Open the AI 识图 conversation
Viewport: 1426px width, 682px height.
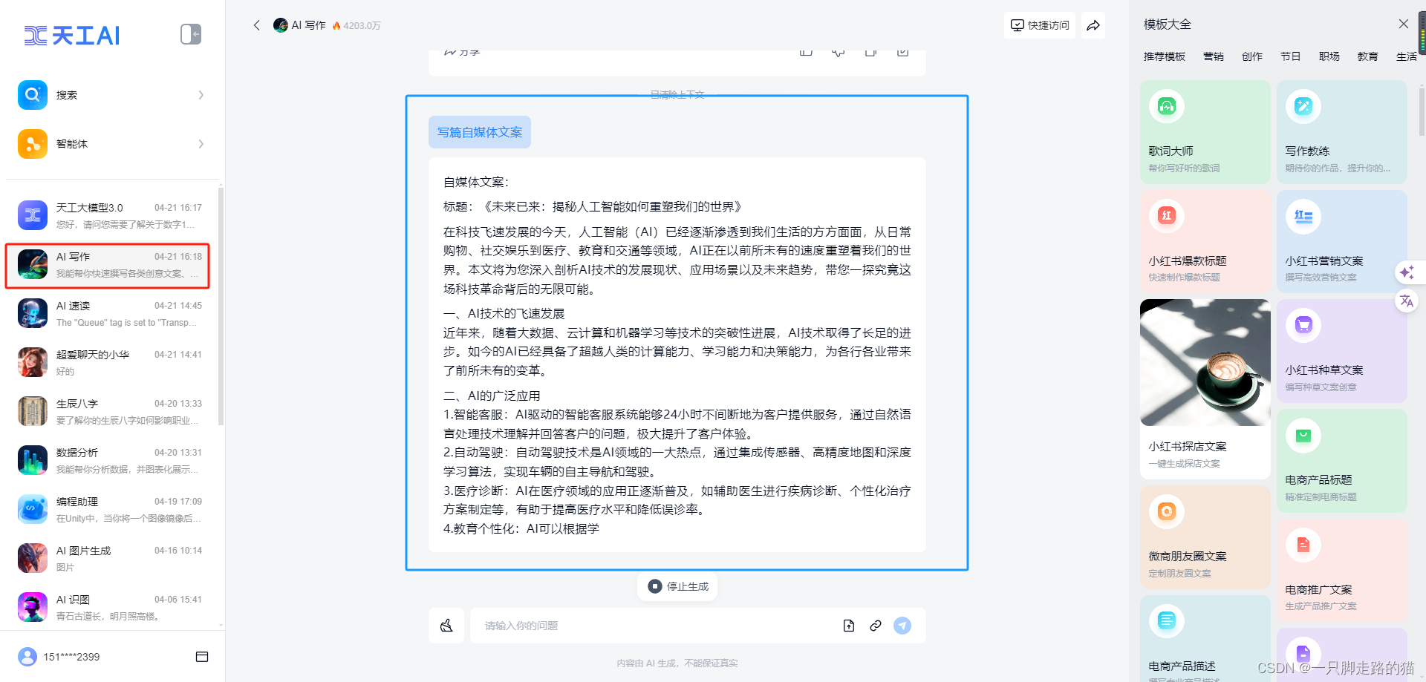tap(110, 607)
